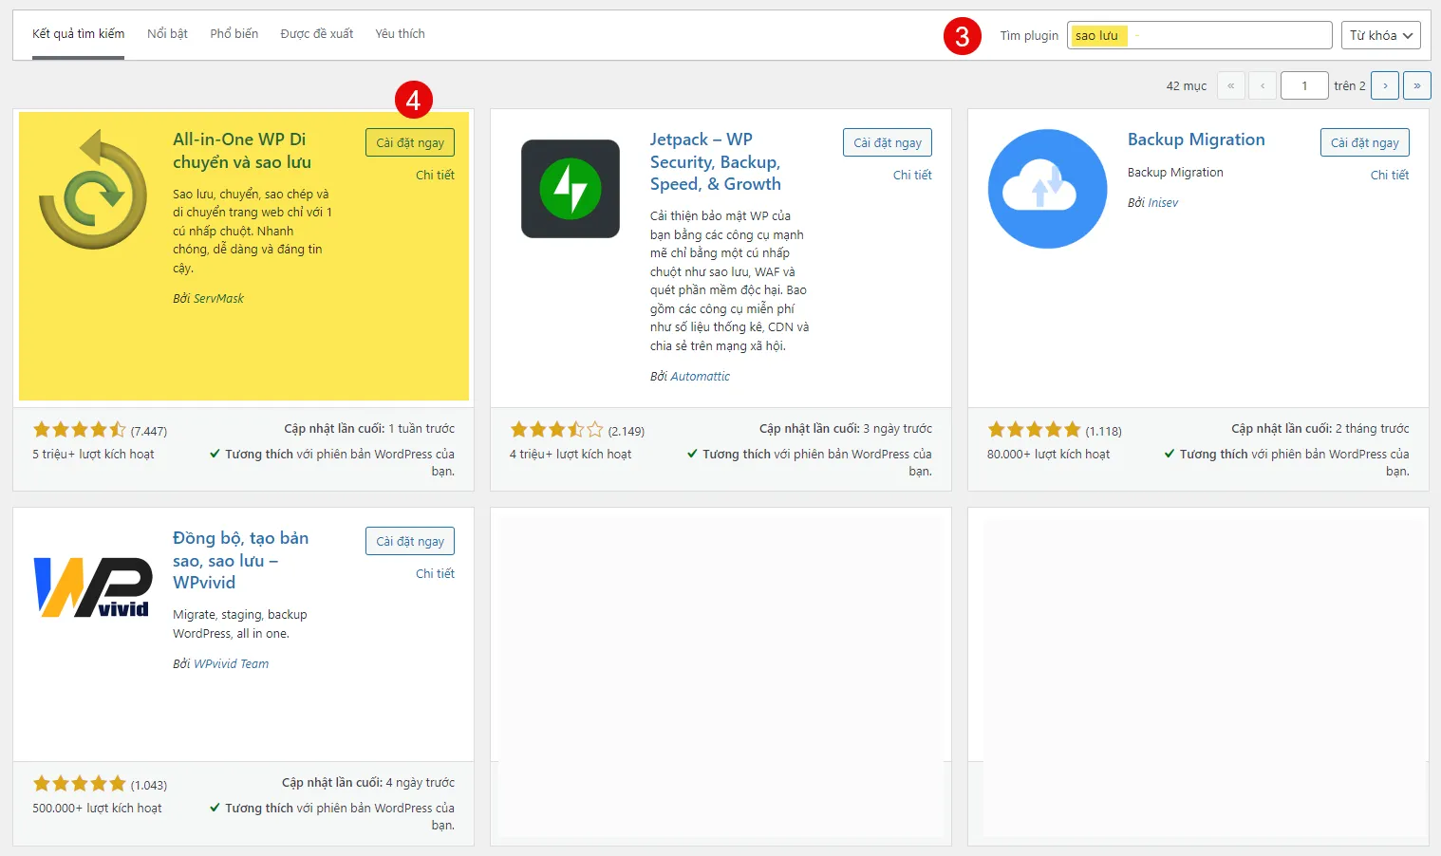Open the ServMask author link
The width and height of the screenshot is (1441, 856).
[218, 299]
